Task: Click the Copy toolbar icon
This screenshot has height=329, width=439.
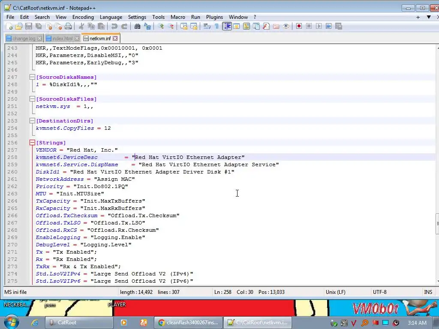Action: tap(91, 26)
